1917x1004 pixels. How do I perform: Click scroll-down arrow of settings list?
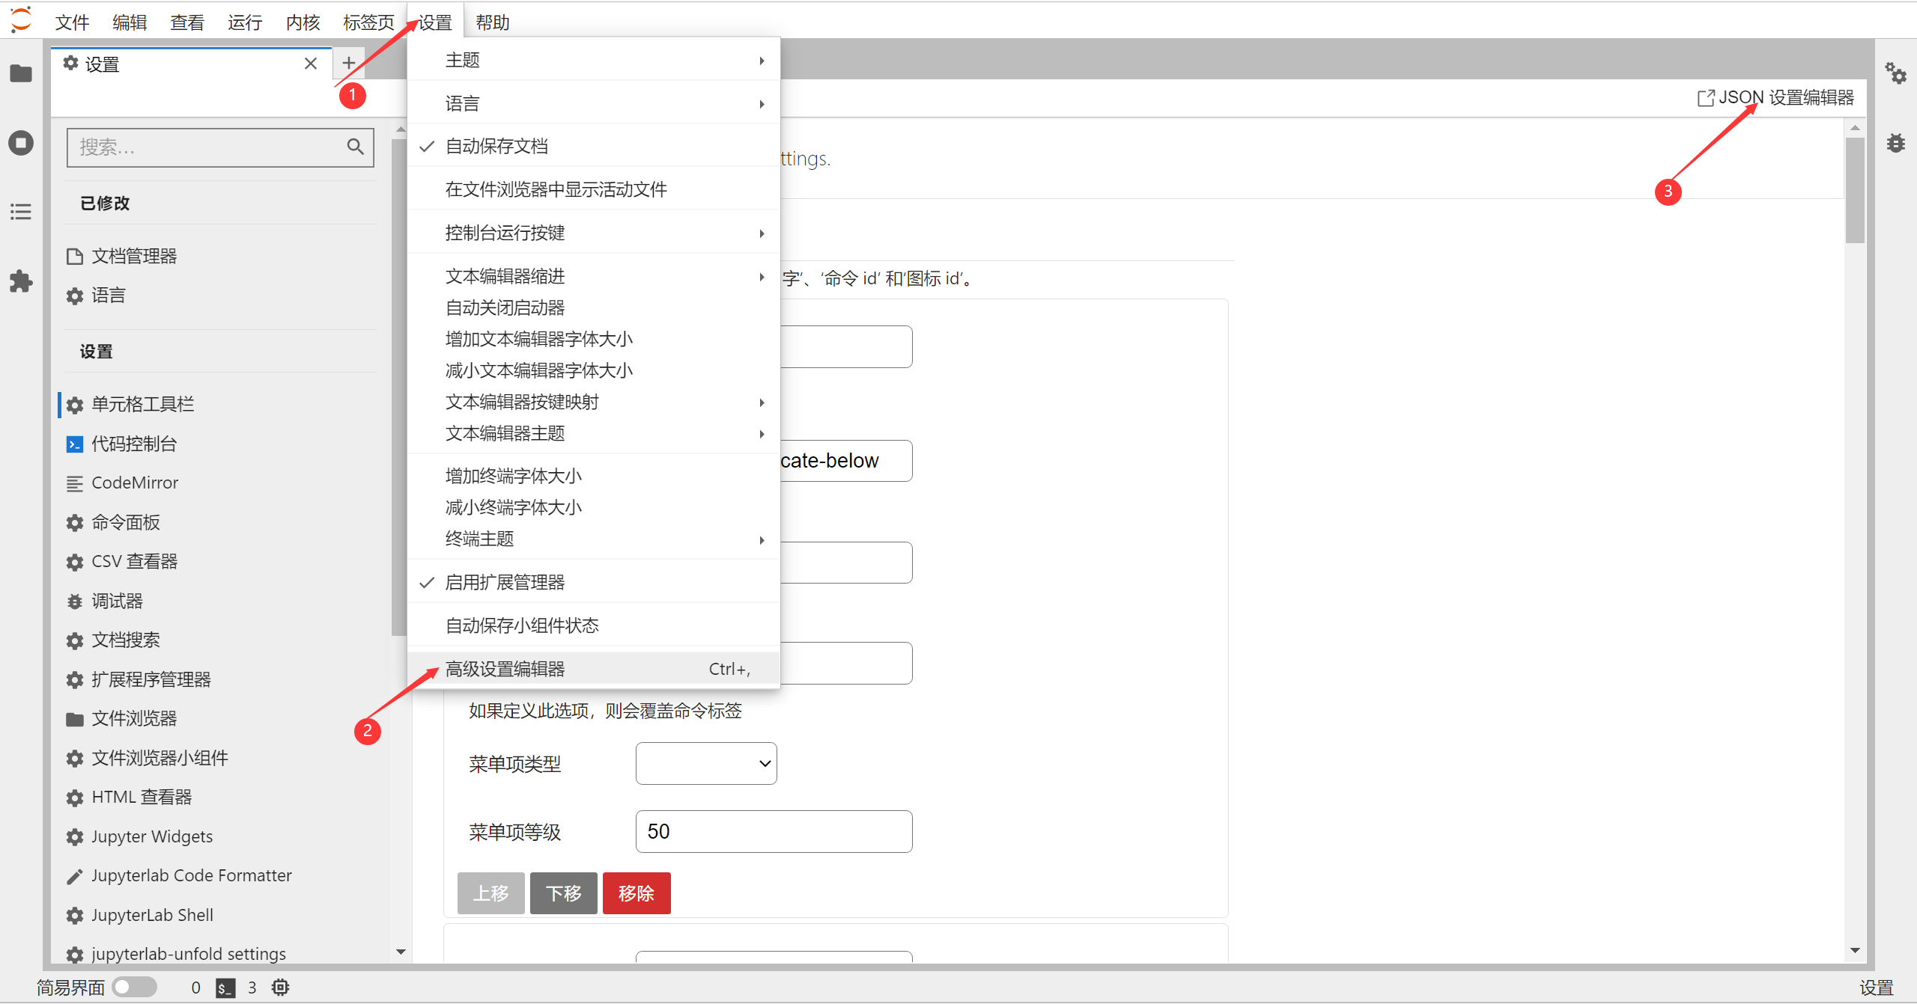tap(401, 952)
